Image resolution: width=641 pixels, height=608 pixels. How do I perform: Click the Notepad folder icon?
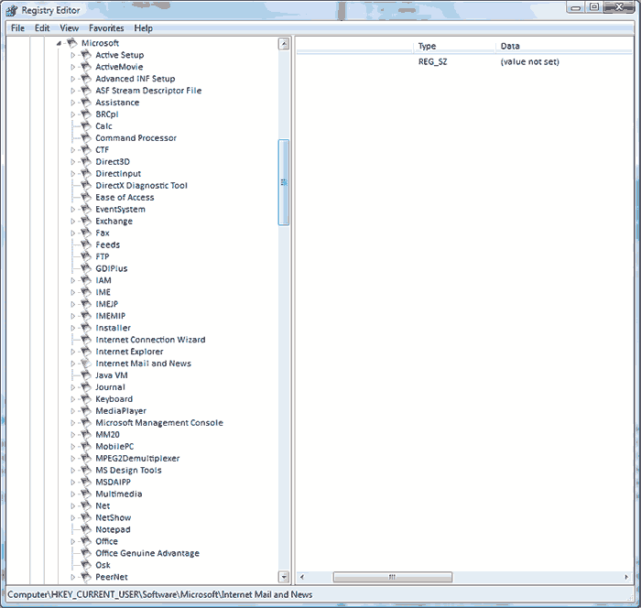[86, 528]
